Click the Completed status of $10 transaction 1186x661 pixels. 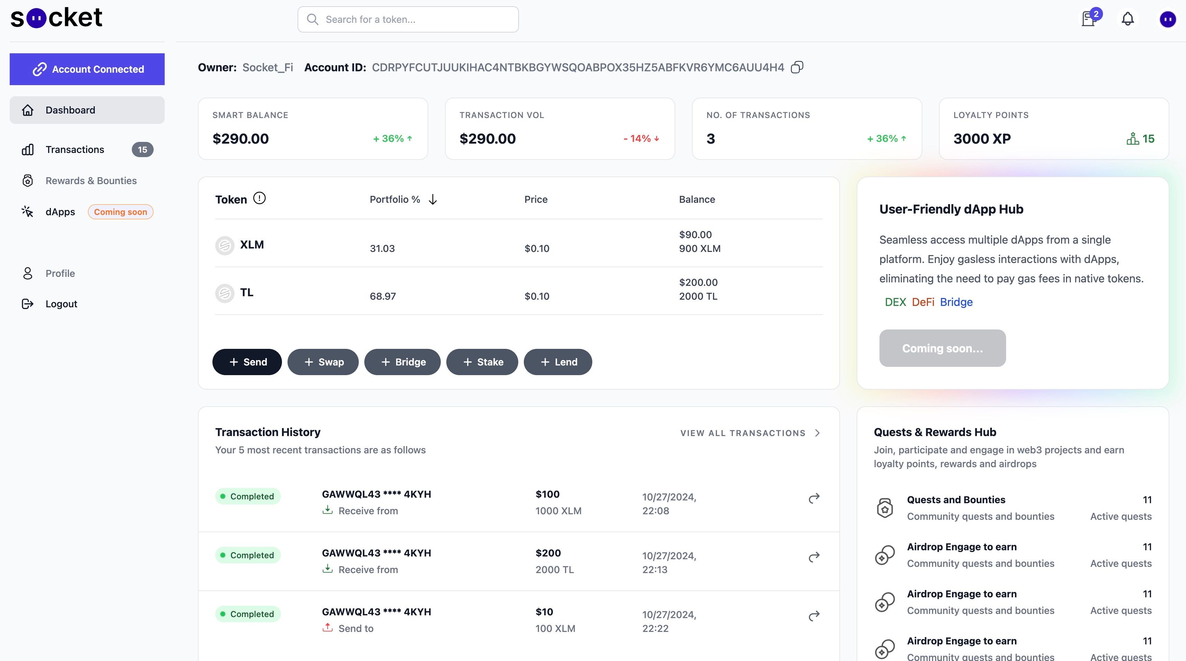(x=248, y=615)
